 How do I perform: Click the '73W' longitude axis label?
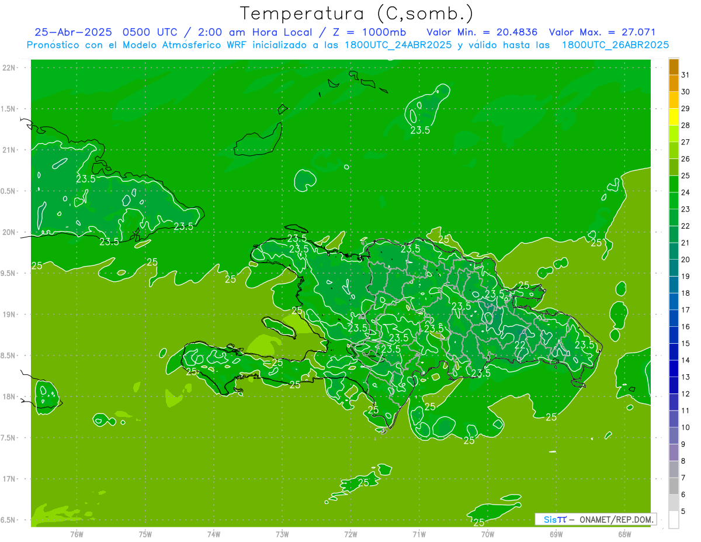(282, 534)
